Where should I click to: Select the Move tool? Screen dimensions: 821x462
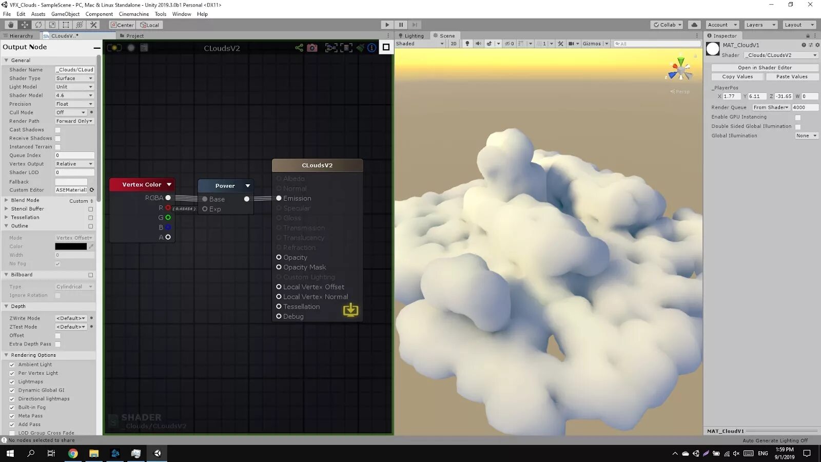(25, 25)
